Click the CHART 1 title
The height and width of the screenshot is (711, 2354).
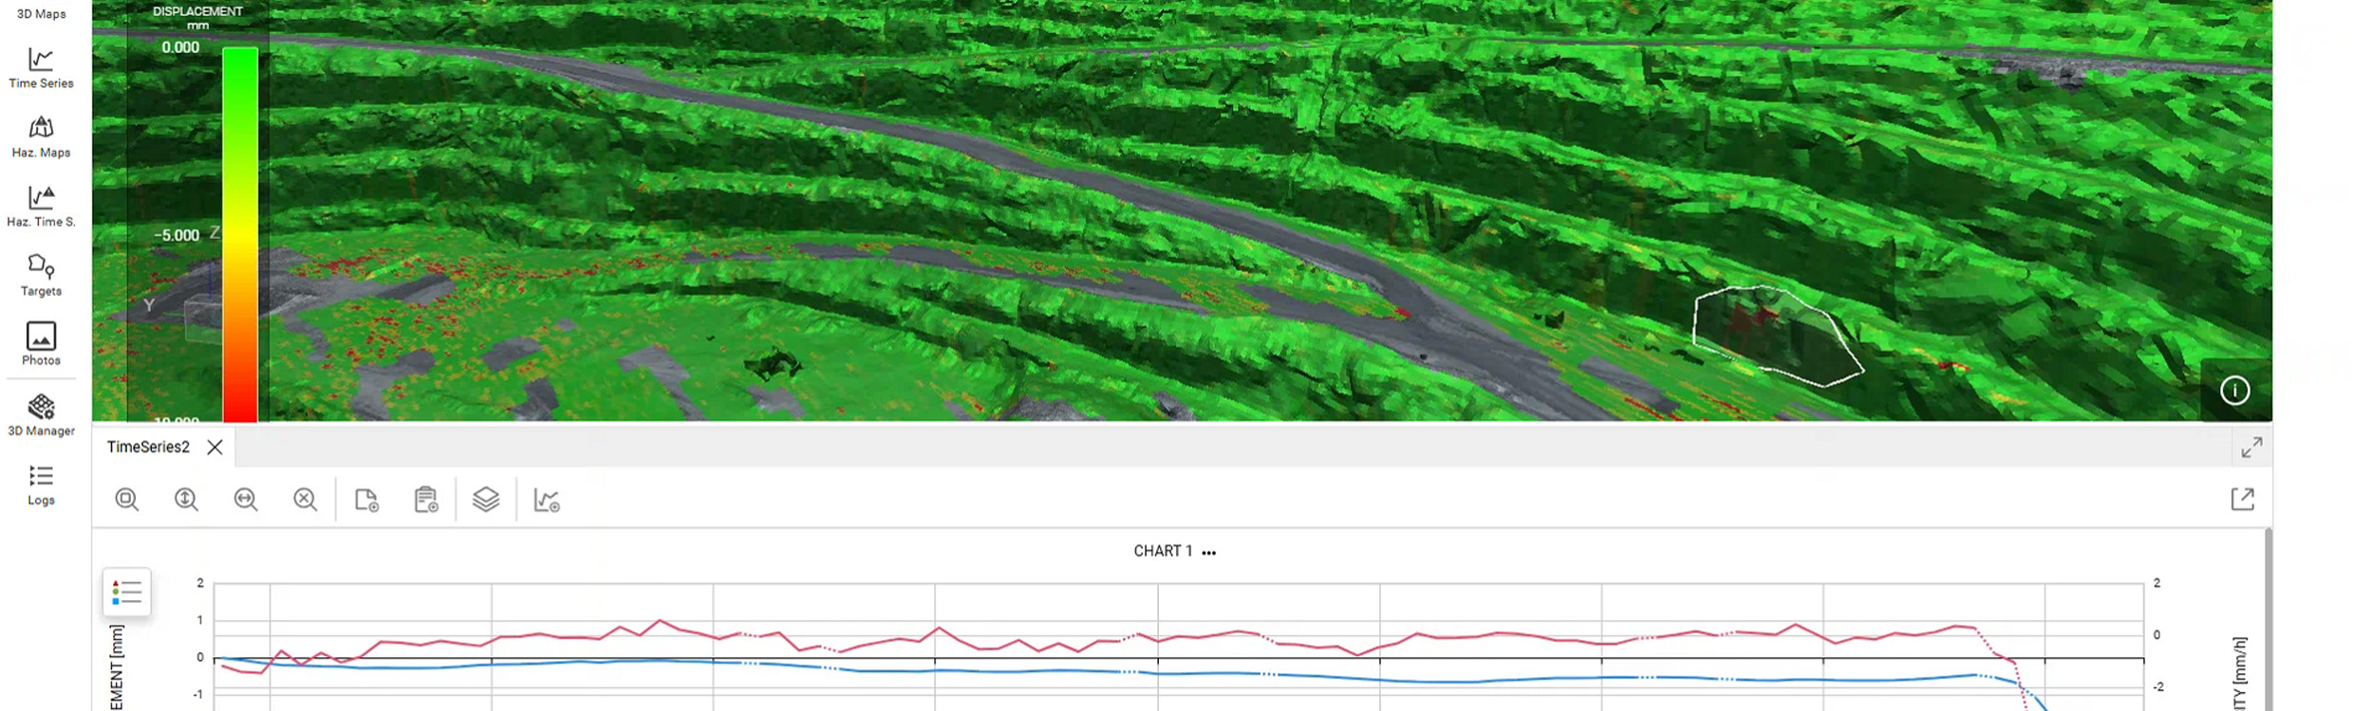coord(1163,551)
